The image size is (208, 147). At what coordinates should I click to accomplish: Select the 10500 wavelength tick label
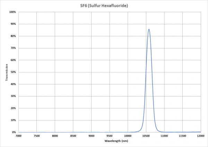[146, 136]
